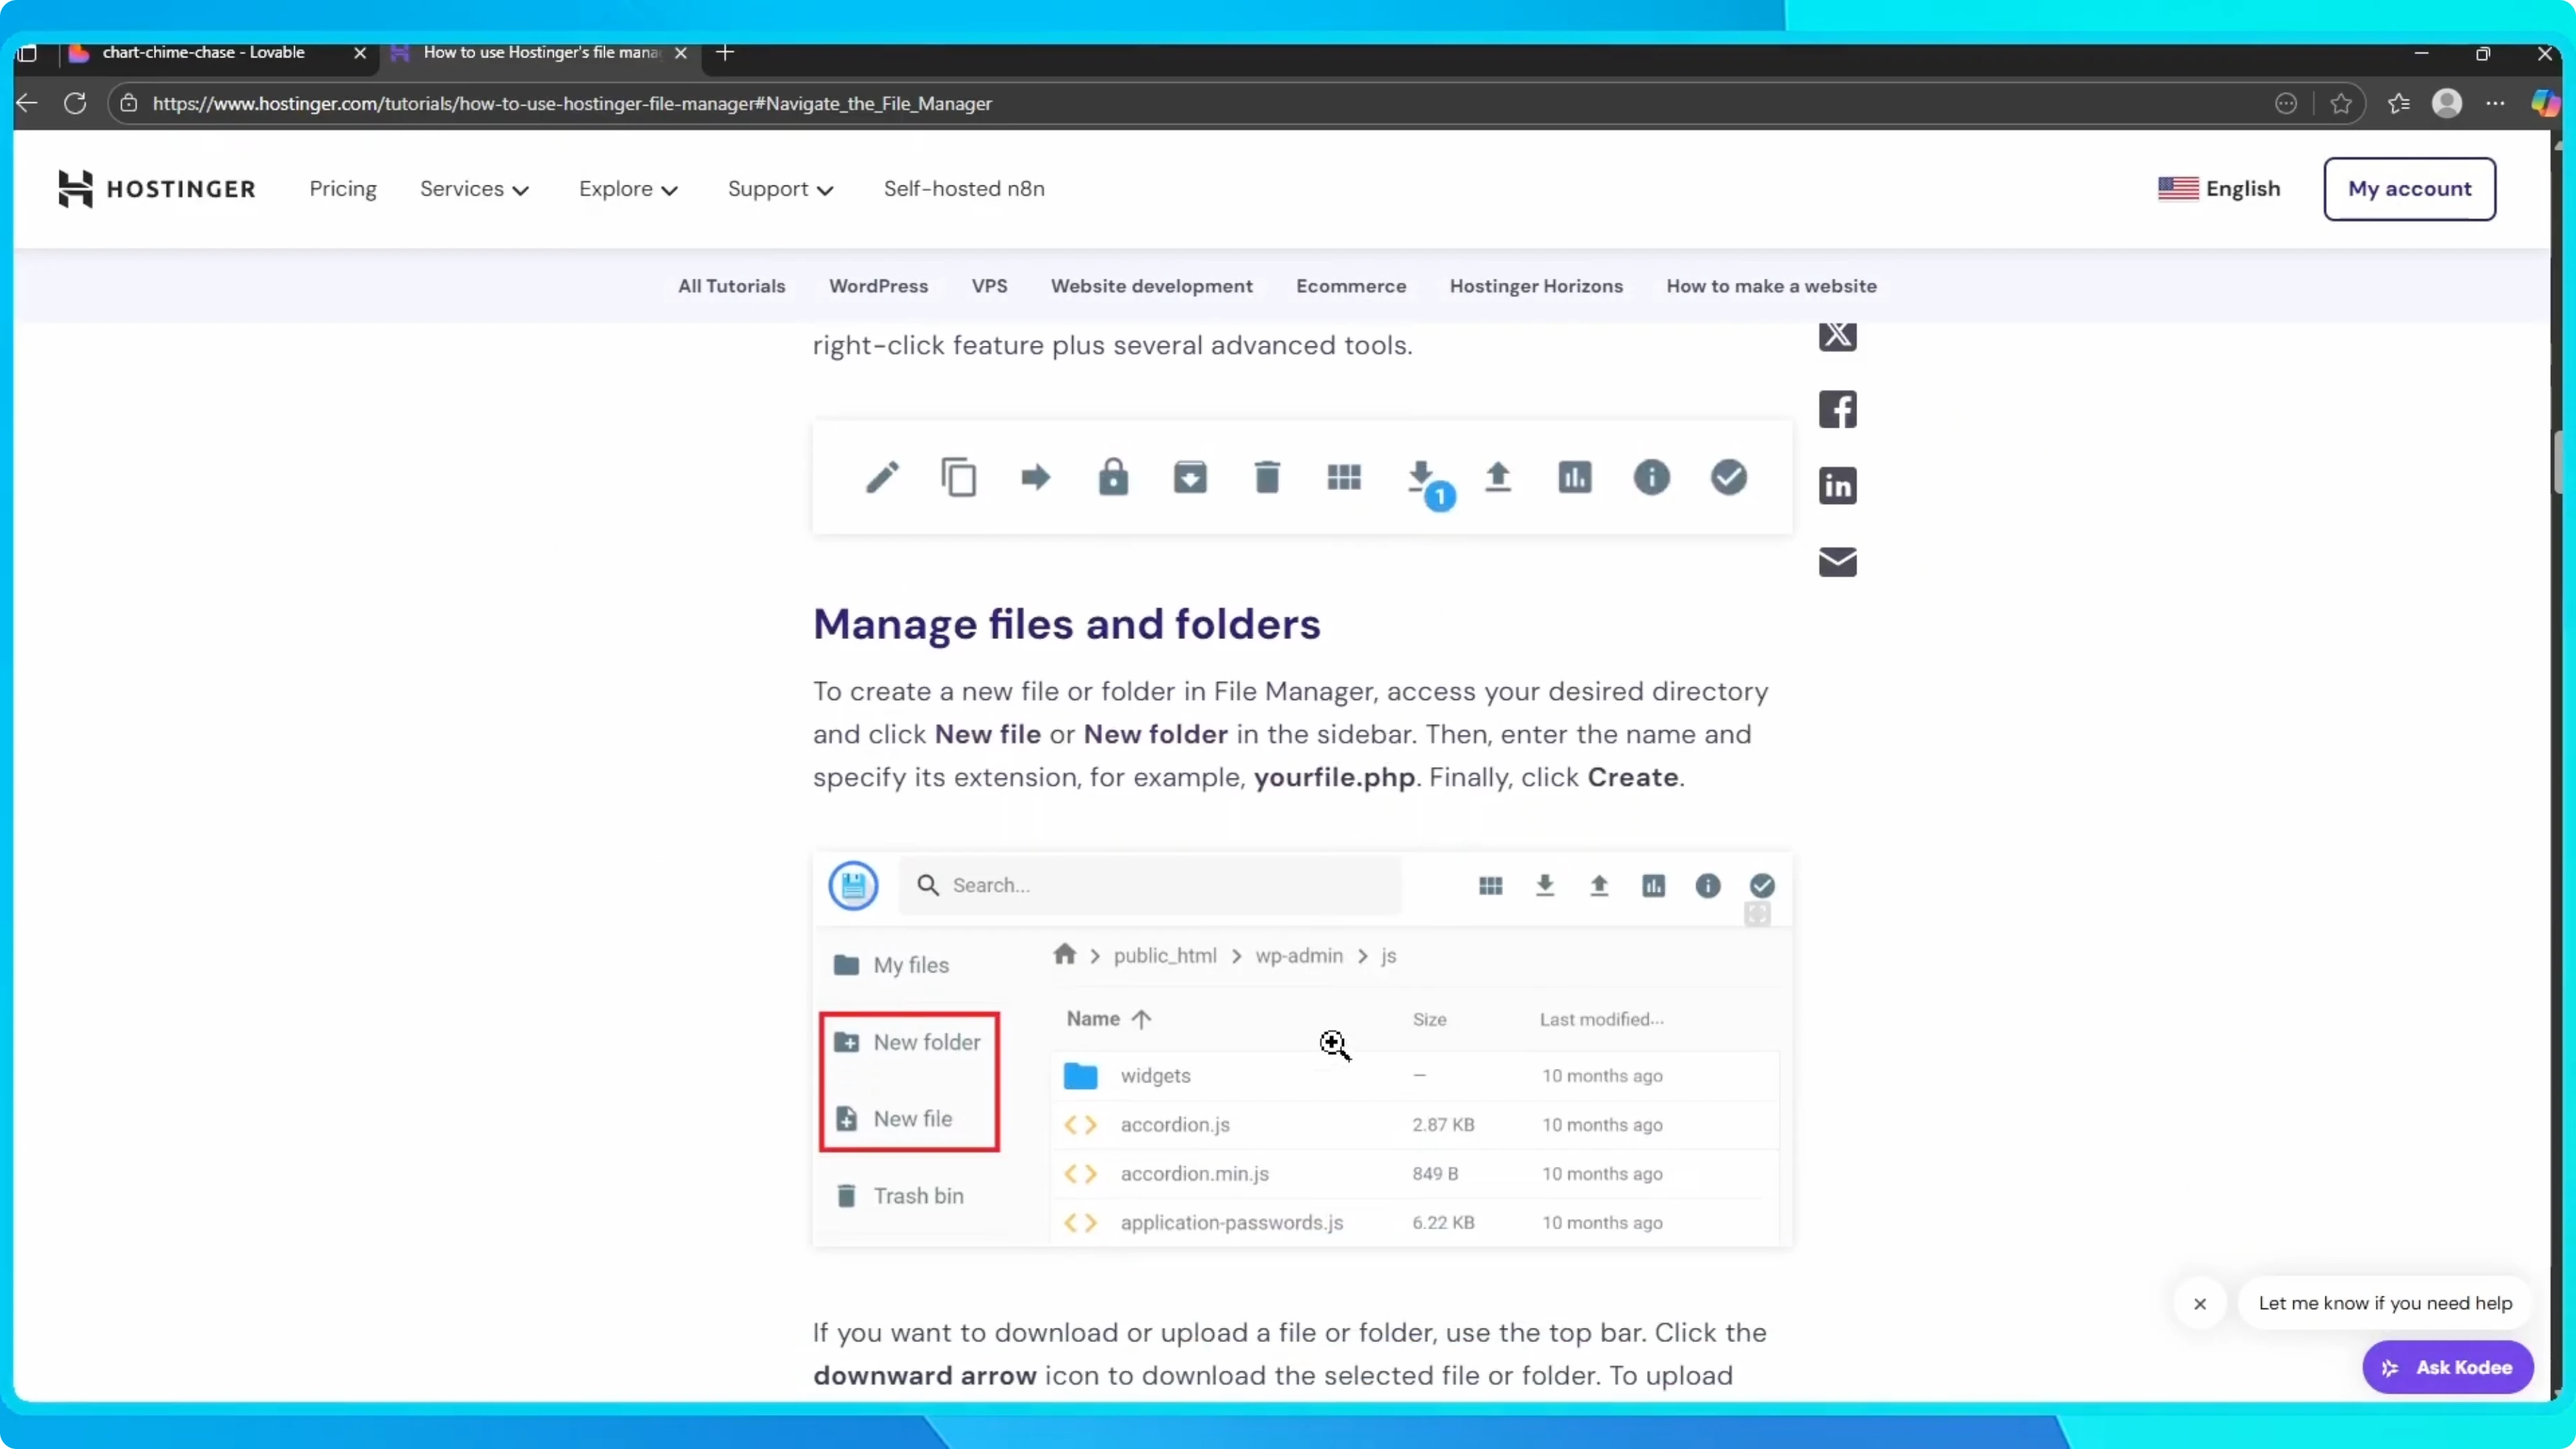Dismiss the Kodee help message bubble
This screenshot has width=2576, height=1449.
pos(2200,1304)
